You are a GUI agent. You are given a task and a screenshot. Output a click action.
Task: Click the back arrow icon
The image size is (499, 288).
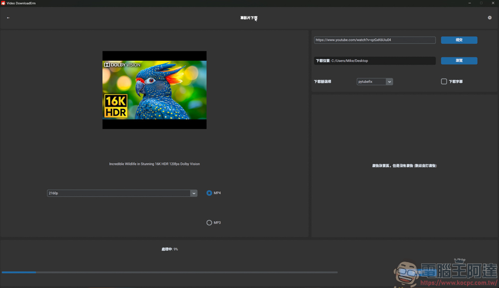coord(8,18)
